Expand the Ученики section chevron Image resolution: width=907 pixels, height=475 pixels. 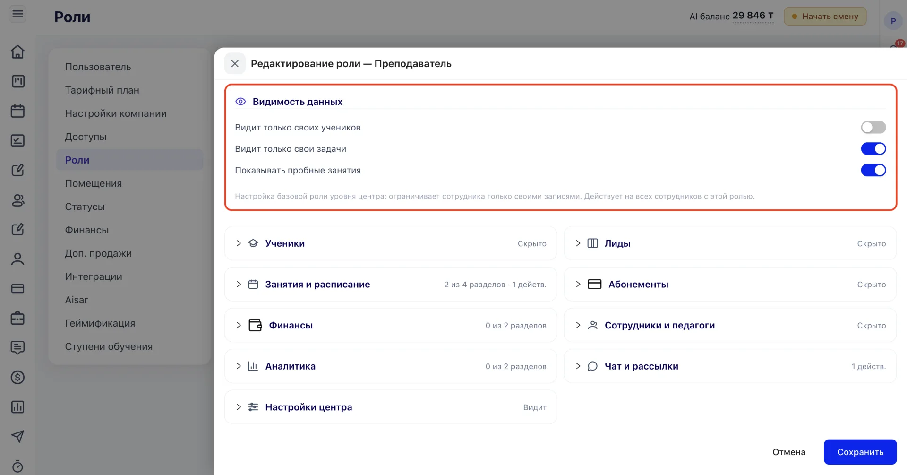point(239,243)
